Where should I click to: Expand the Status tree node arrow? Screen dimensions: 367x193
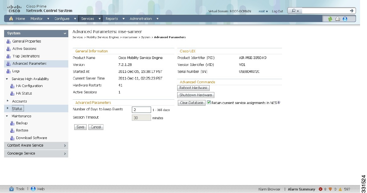click(x=8, y=108)
